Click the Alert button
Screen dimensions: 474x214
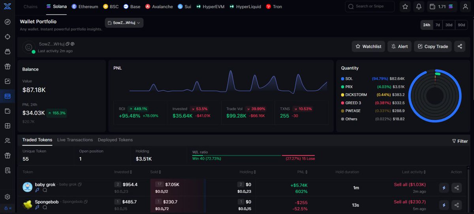(399, 47)
